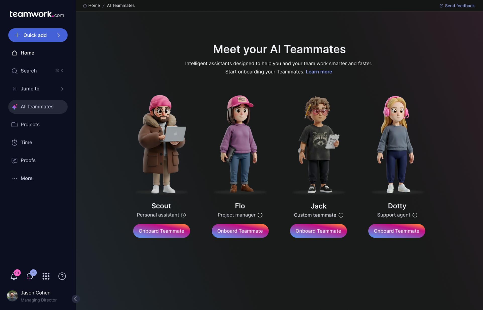Click the More ellipsis icon
Image resolution: width=483 pixels, height=310 pixels.
tap(15, 178)
